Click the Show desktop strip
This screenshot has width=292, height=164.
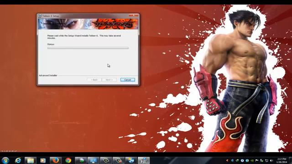[291, 160]
